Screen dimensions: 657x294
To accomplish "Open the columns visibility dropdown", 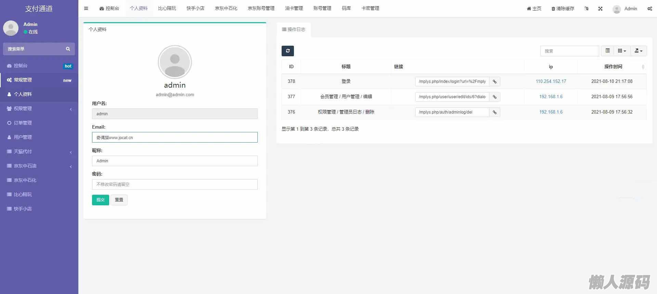I will (x=622, y=51).
